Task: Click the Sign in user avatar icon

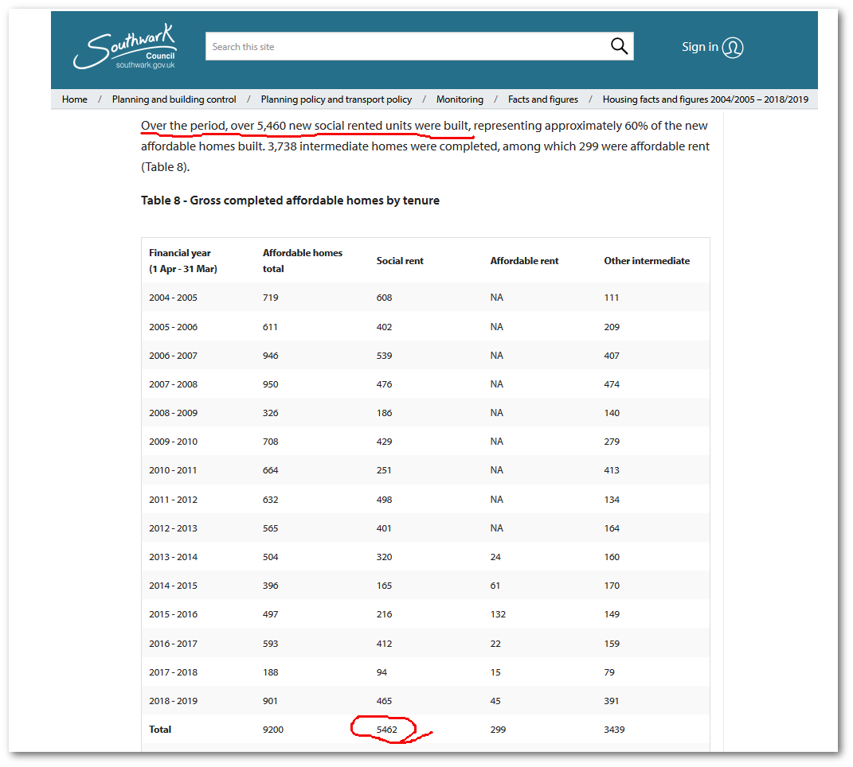Action: pyautogui.click(x=732, y=47)
